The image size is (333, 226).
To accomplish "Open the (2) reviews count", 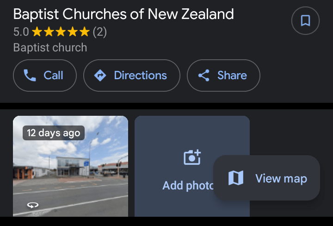I will (99, 32).
